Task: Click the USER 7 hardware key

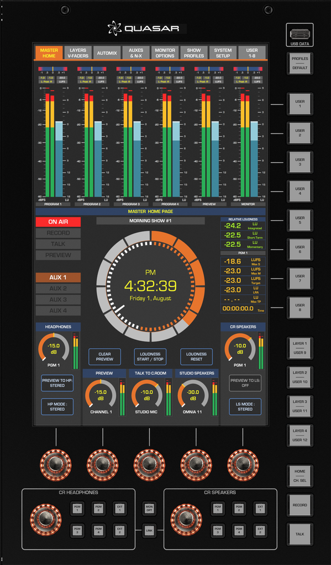Action: [x=300, y=279]
